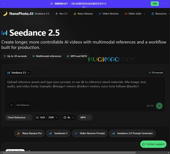Open the 16:9 / 720P dropdown
This screenshot has width=170, height=154.
click(x=47, y=117)
